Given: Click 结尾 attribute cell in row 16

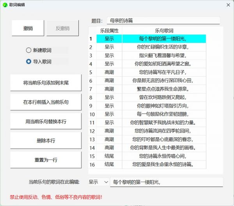Looking at the screenshot, I should click(x=109, y=165).
